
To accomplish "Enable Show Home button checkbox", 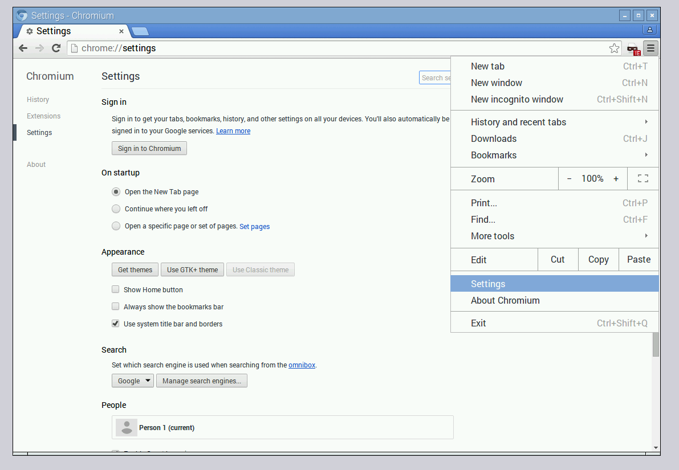I will 116,289.
